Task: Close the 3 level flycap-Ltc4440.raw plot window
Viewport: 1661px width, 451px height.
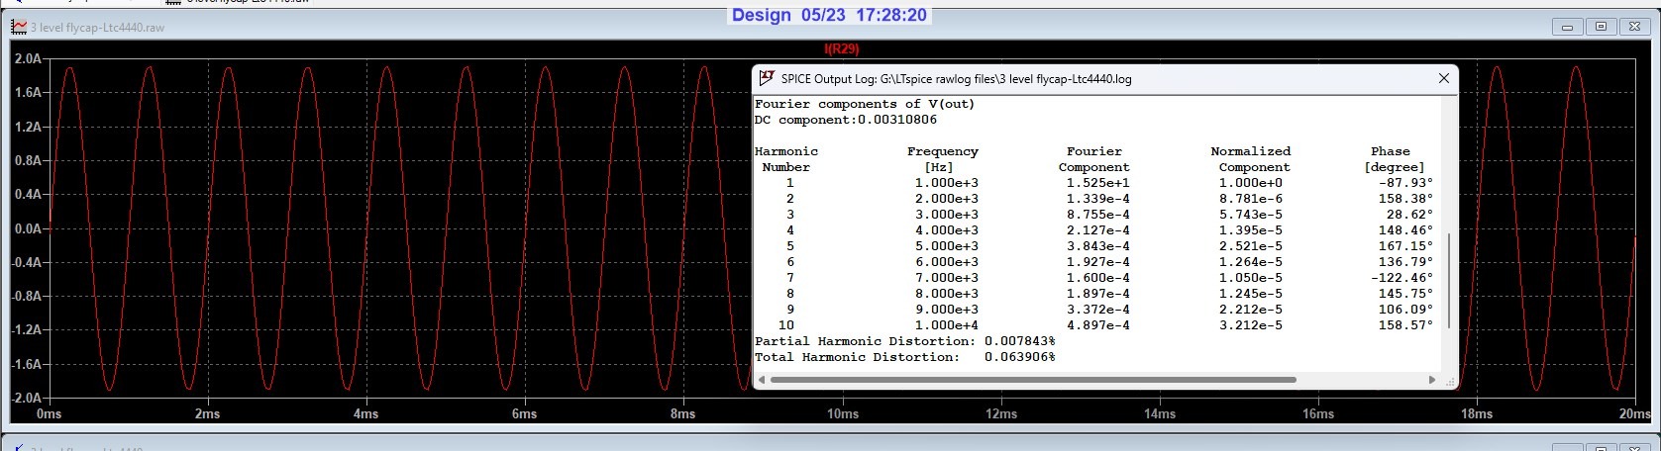Action: point(1633,28)
